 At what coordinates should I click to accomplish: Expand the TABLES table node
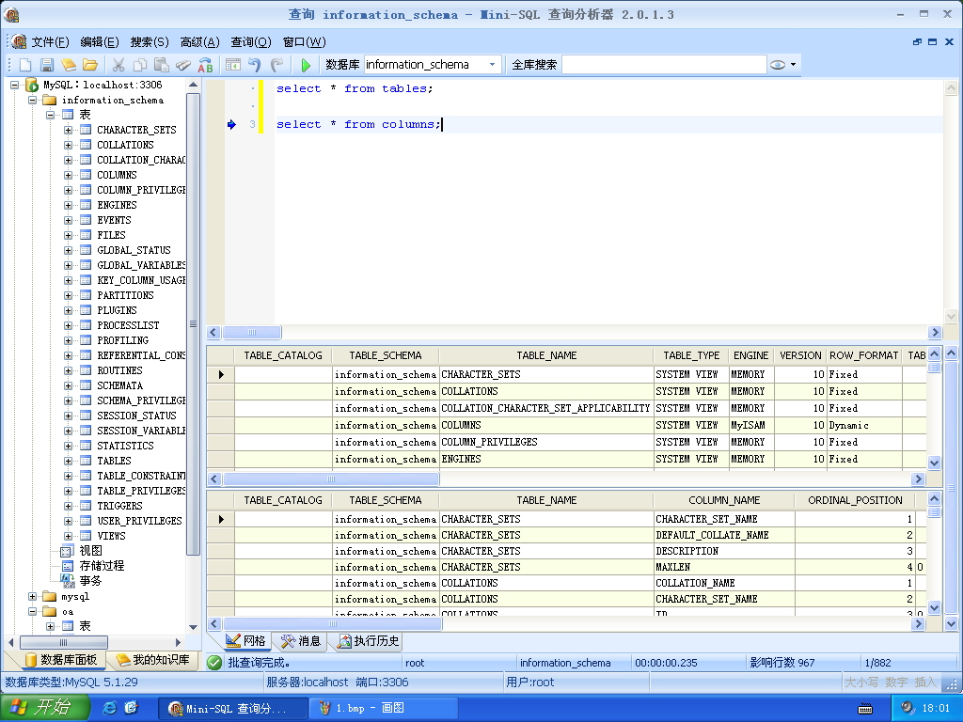[68, 461]
